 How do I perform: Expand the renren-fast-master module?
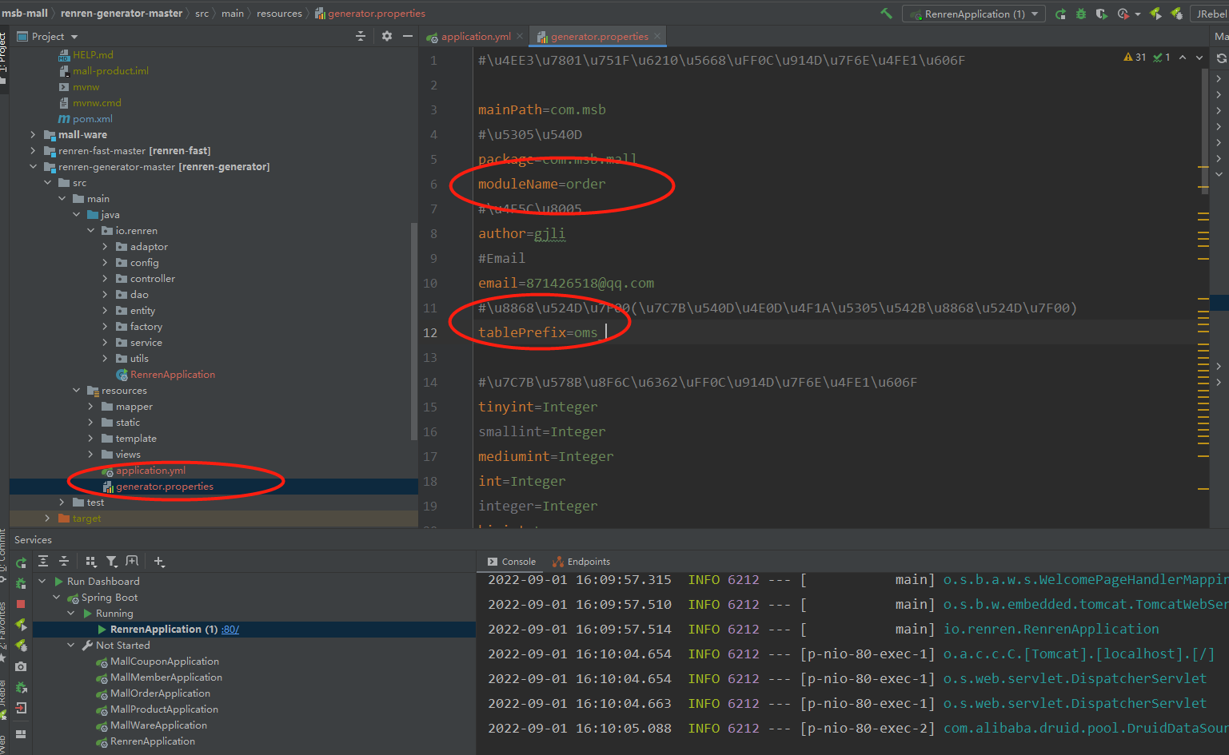(x=33, y=151)
